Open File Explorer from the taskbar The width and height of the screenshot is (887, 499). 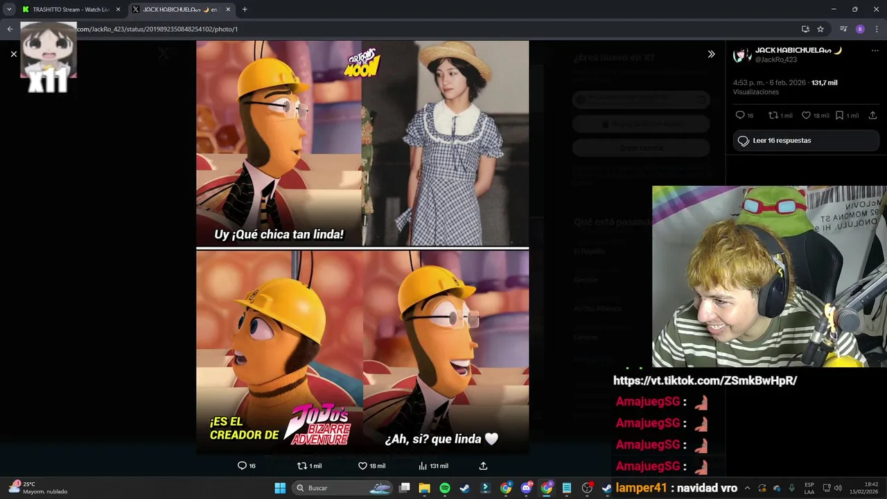[425, 488]
